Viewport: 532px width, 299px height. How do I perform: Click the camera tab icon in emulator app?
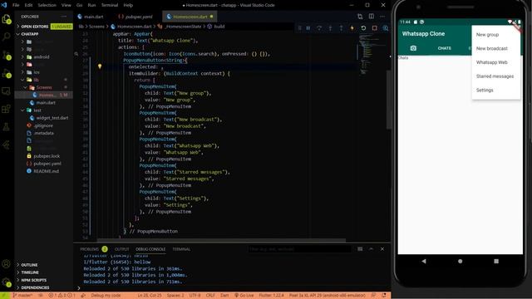[x=413, y=48]
